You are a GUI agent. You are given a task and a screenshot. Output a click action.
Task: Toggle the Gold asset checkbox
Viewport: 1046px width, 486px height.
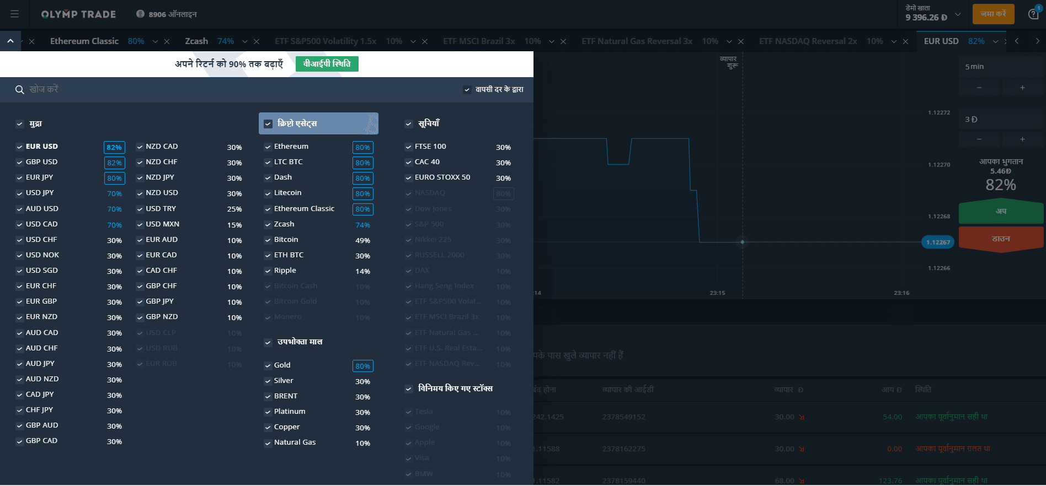pos(268,365)
